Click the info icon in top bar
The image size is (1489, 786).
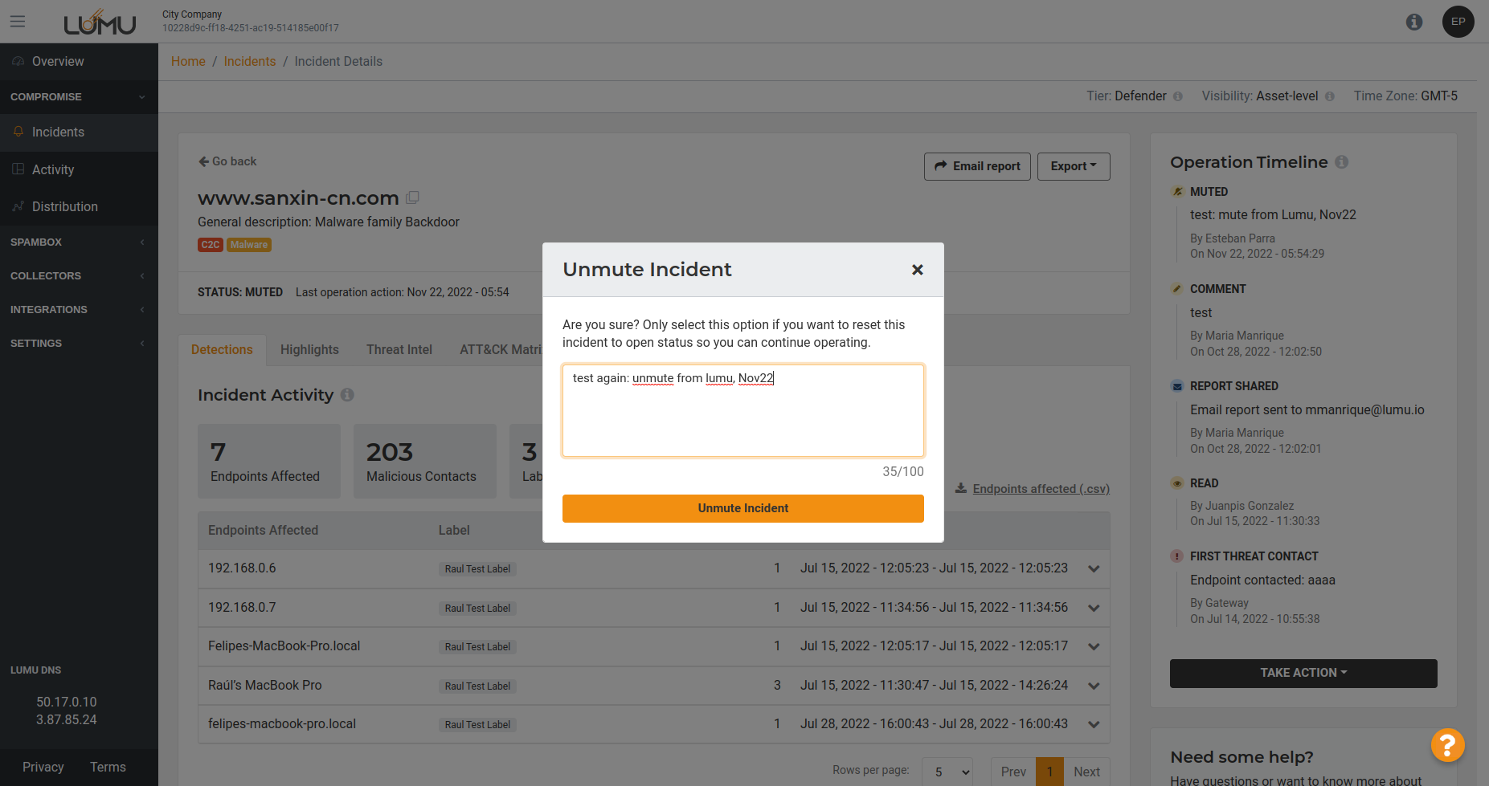[x=1414, y=22]
